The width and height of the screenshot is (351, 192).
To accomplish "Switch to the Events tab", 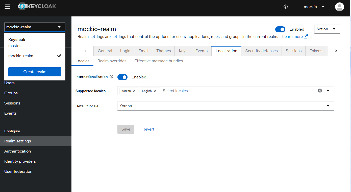I will [x=201, y=51].
